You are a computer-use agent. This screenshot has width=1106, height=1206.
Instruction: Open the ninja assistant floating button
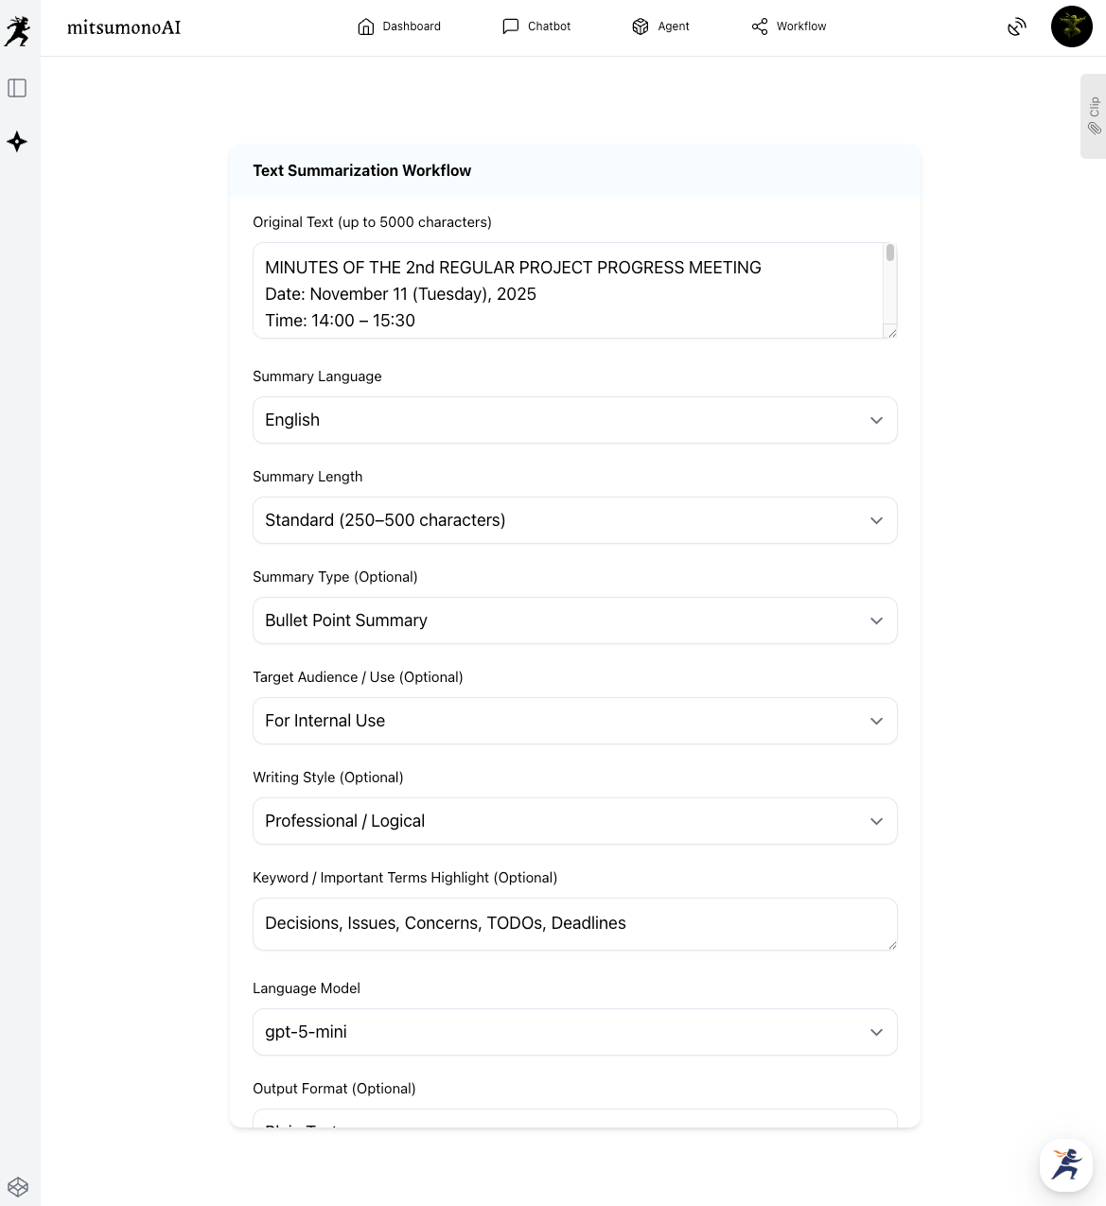pos(1065,1164)
